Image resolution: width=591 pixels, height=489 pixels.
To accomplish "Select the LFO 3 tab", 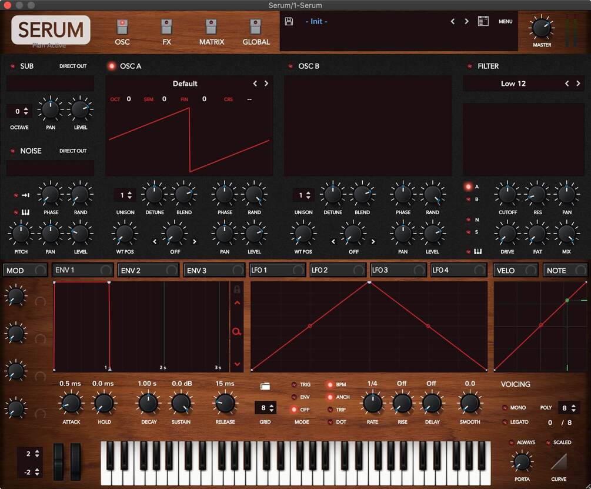I will click(x=398, y=270).
